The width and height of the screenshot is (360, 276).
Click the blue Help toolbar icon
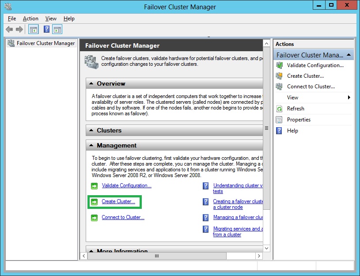[46, 30]
